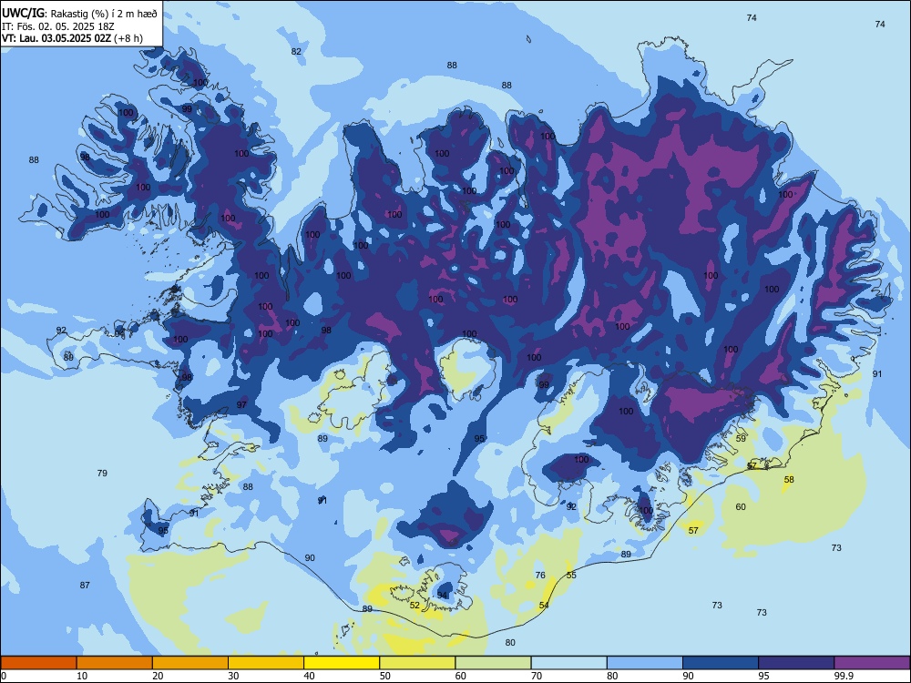The width and height of the screenshot is (911, 683).
Task: Click the map value '79' west of the coast
Action: 102,474
